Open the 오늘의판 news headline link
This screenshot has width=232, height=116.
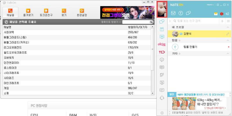point(198,113)
